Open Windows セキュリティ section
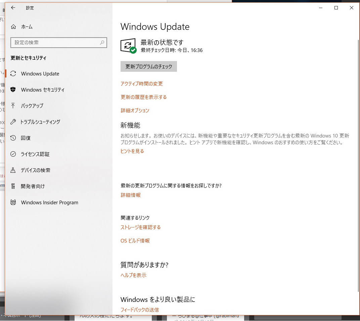Viewport: 360px width, 321px height. (x=59, y=90)
